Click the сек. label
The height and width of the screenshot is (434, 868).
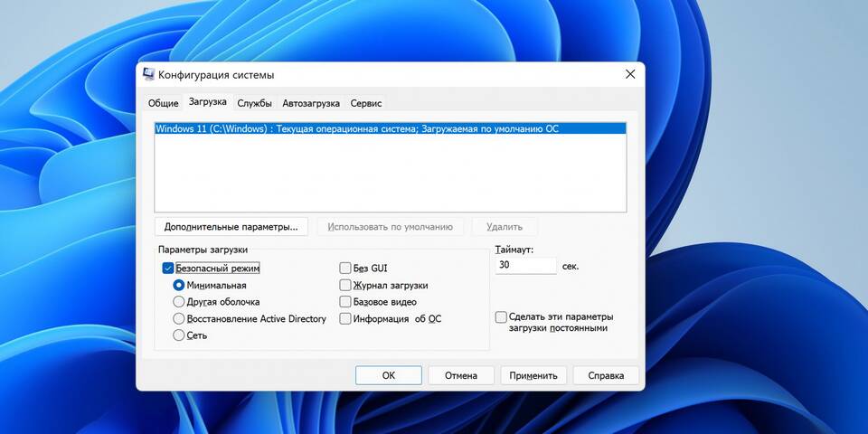(571, 266)
